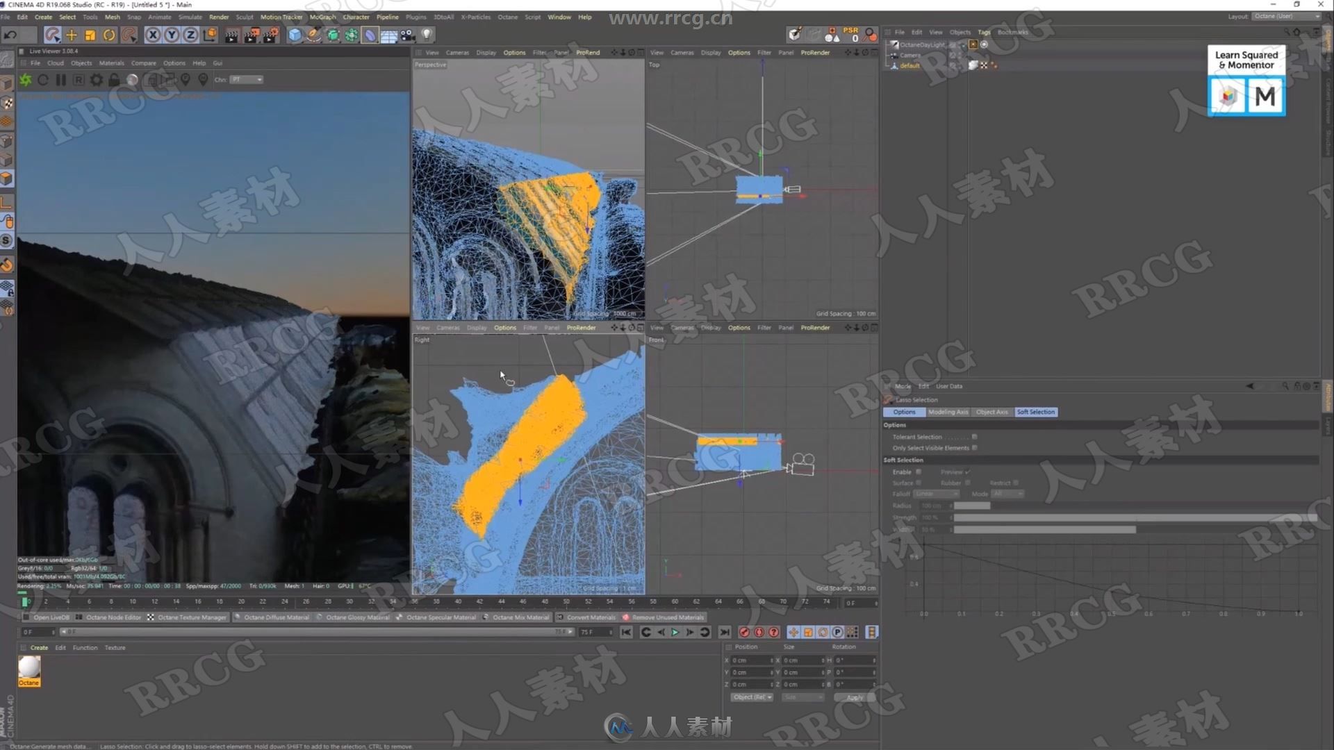Open Octane Node Editor
This screenshot has width=1334, height=750.
pyautogui.click(x=108, y=617)
